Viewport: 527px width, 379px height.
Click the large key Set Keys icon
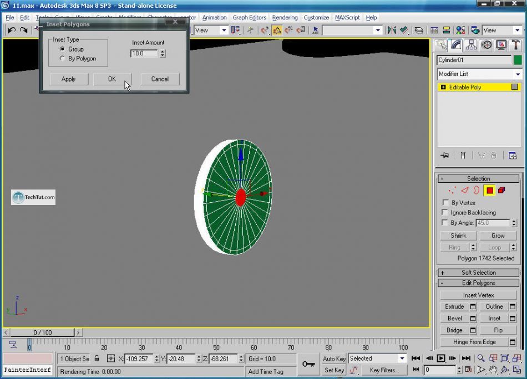pyautogui.click(x=308, y=364)
